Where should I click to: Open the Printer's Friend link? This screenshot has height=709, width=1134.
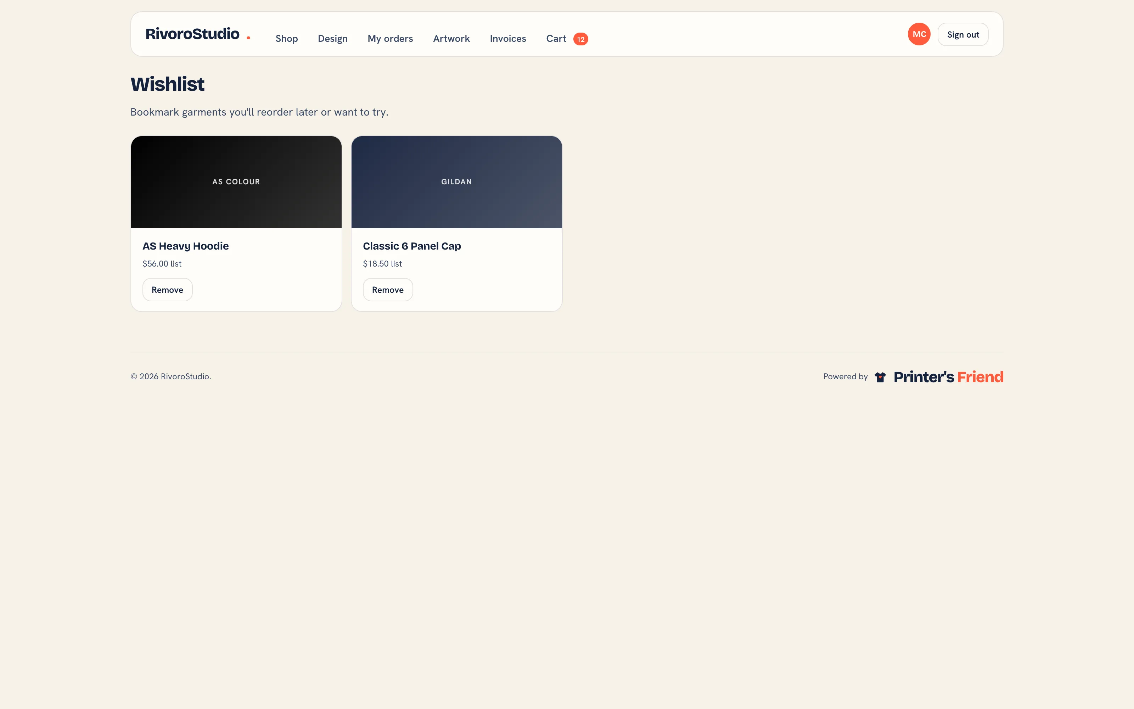tap(948, 377)
